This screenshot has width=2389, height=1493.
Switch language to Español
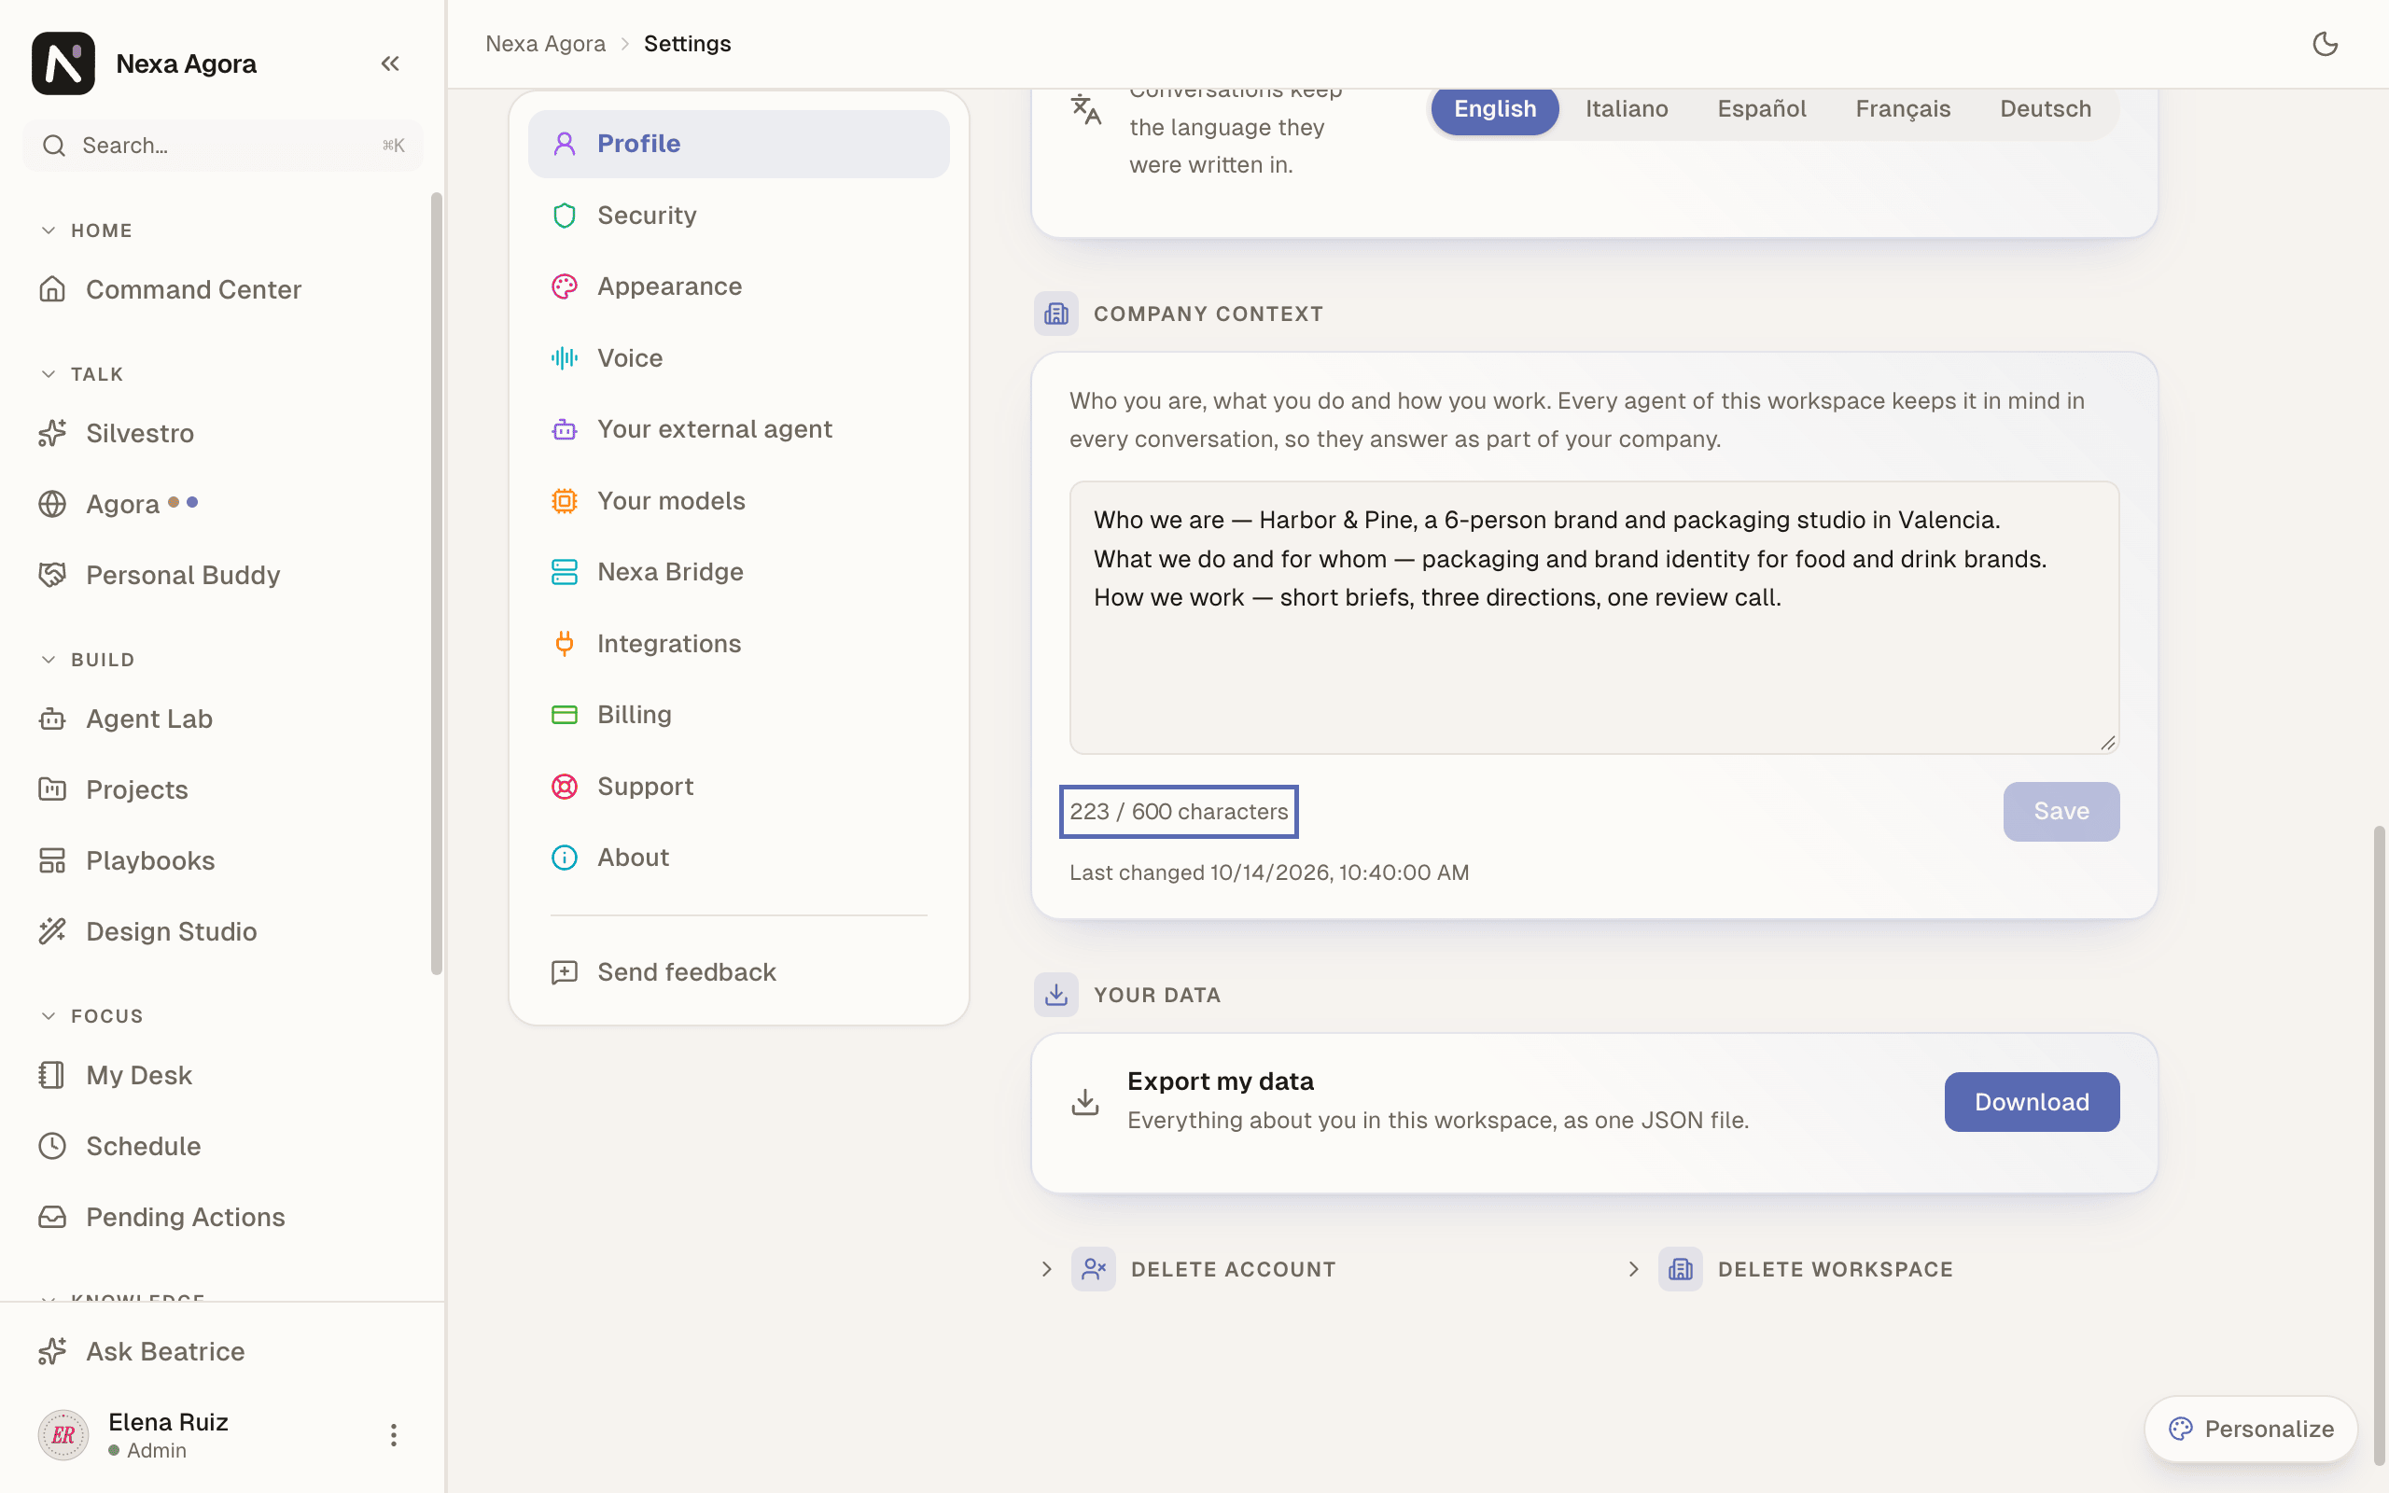[x=1761, y=108]
